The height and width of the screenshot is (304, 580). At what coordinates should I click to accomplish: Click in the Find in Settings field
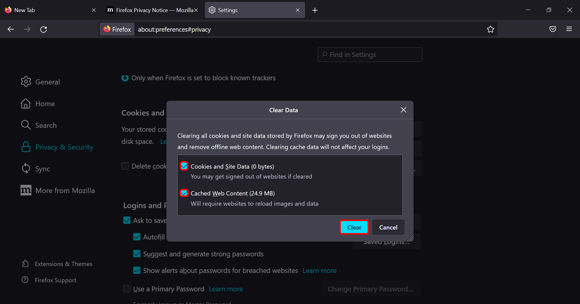coord(370,55)
